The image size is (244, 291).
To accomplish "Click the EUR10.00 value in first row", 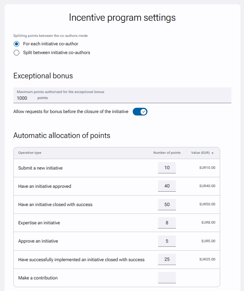I will tap(207, 167).
